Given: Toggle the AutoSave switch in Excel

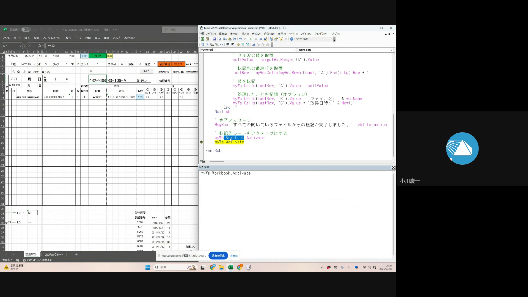Looking at the screenshot, I should click(x=26, y=30).
